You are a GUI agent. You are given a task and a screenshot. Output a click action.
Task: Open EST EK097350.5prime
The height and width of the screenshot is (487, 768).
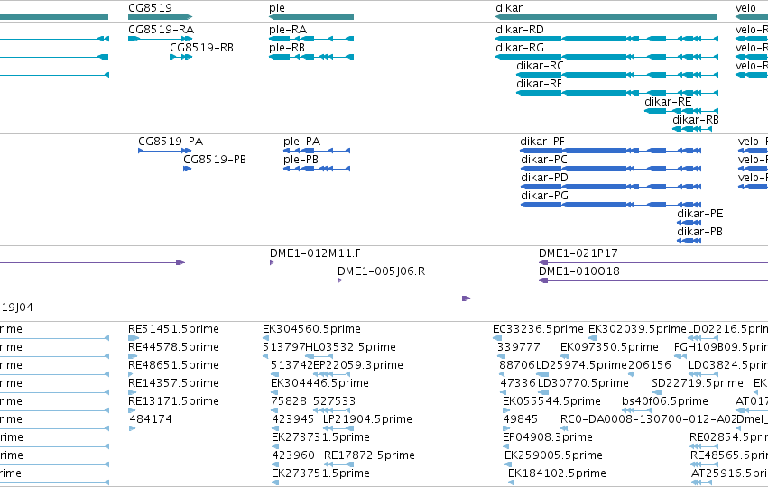pyautogui.click(x=609, y=347)
